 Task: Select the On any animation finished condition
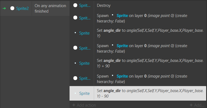coord(50,8)
